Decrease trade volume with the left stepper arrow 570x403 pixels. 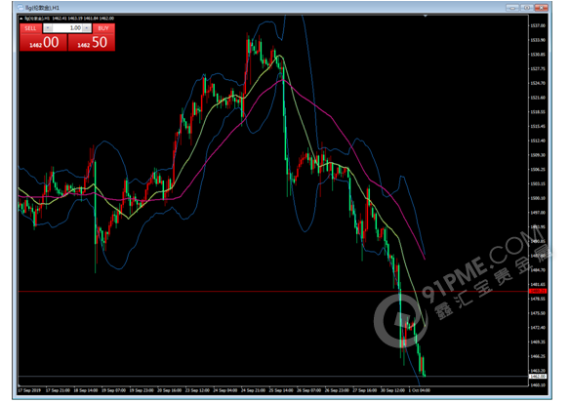tap(48, 28)
